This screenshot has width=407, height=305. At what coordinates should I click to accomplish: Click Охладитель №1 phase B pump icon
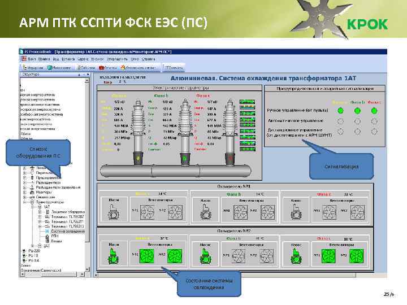(x=205, y=212)
